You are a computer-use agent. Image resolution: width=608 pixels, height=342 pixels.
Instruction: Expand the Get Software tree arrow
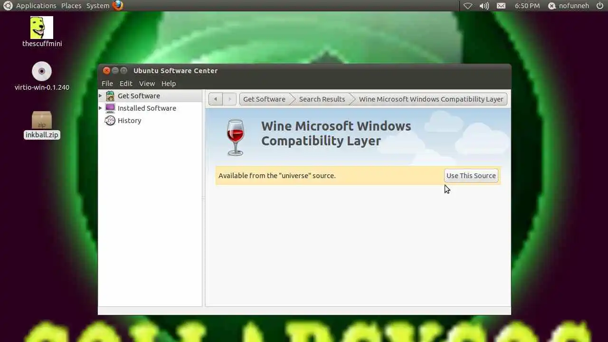100,96
